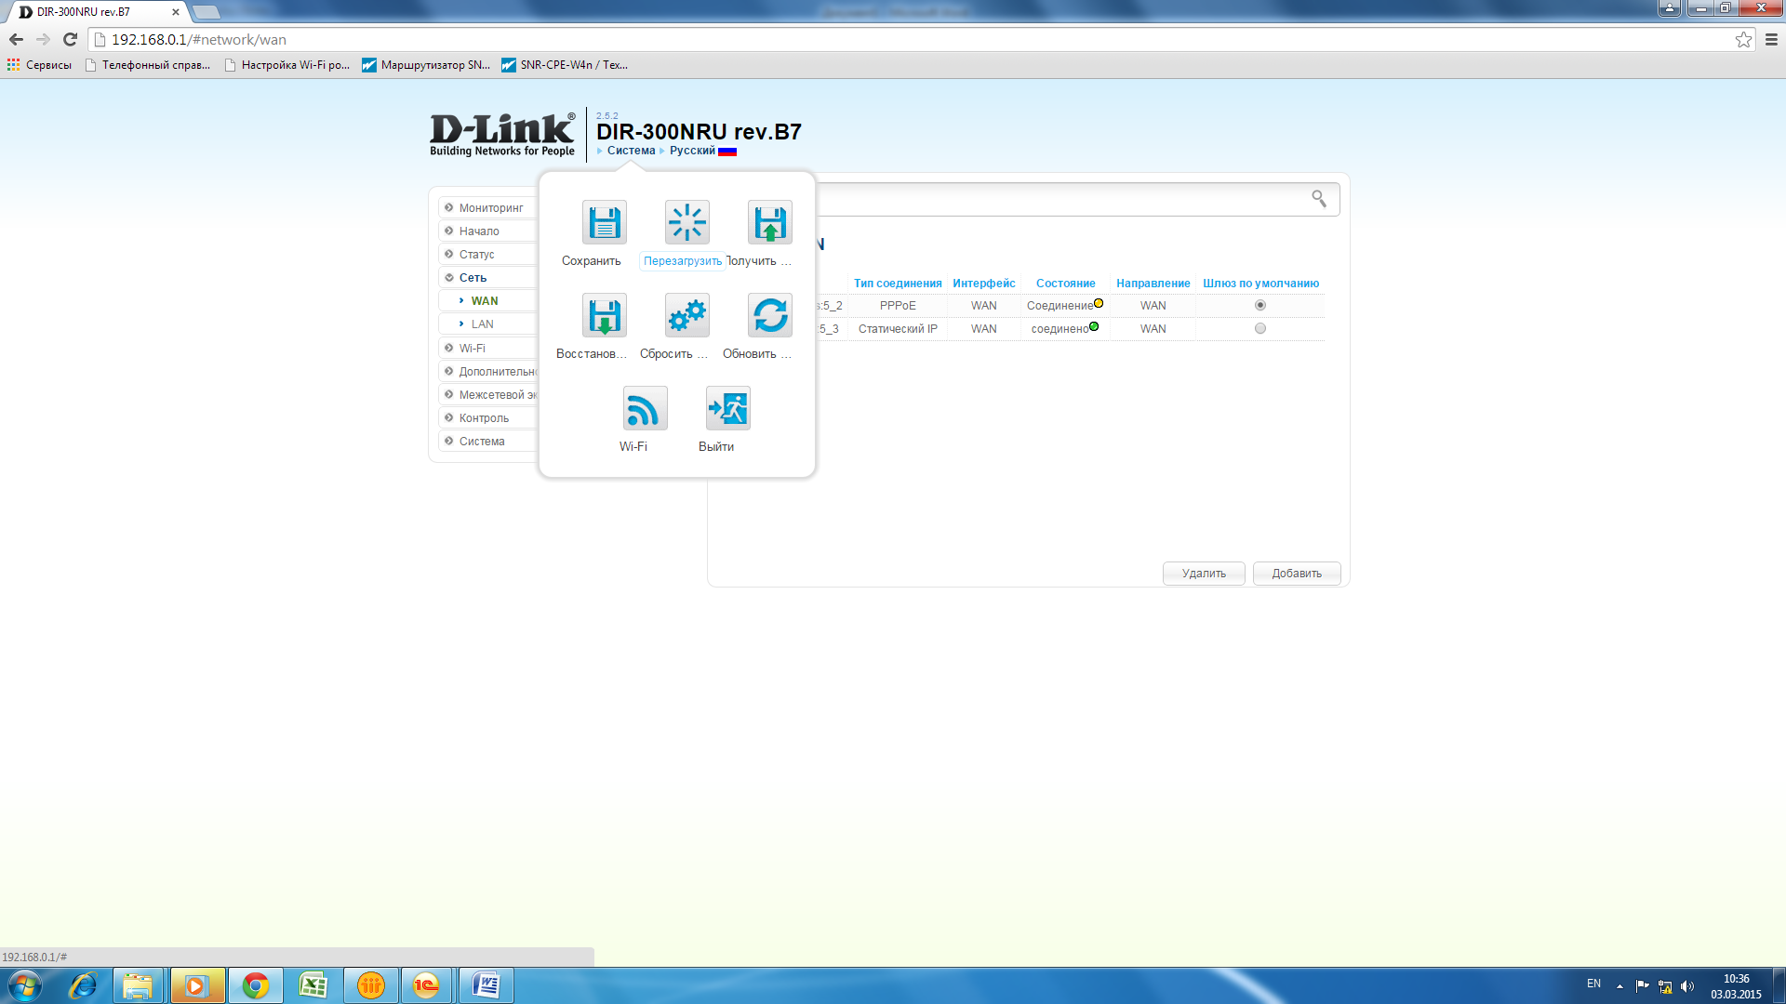1786x1004 pixels.
Task: Open Internet Explorer from taskbar
Action: click(83, 985)
